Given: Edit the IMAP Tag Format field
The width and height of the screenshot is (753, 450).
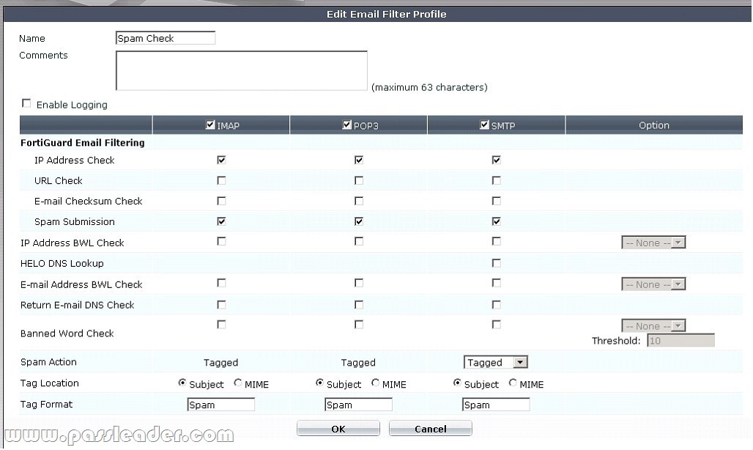Looking at the screenshot, I should 221,405.
